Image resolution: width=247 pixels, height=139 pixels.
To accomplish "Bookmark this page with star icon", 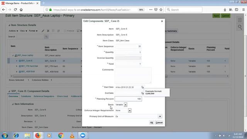I will (161, 10).
